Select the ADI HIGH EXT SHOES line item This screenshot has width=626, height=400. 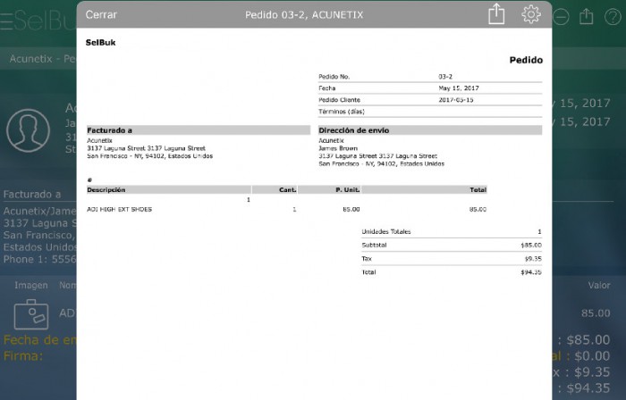[x=119, y=209]
